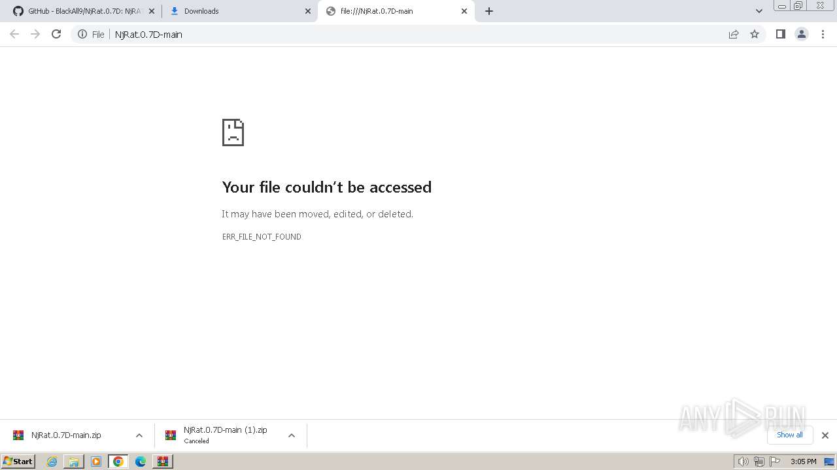Select Chrome icon in taskbar
The image size is (837, 470).
coord(118,462)
